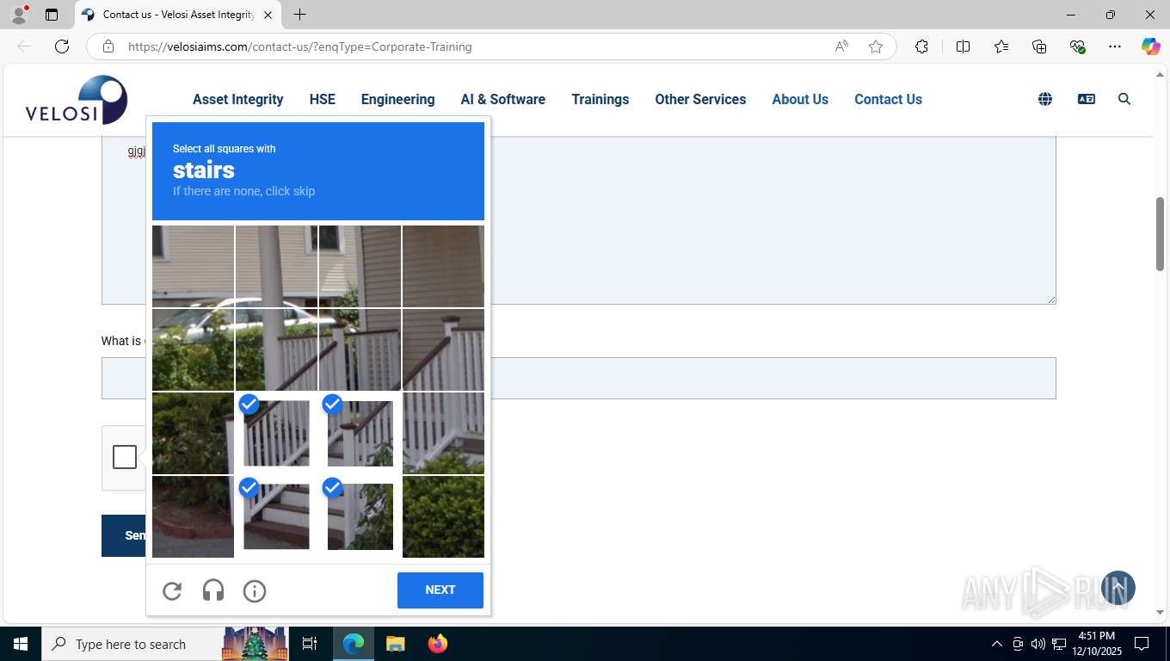Launch Firefox from taskbar
This screenshot has height=661, width=1170.
[x=437, y=644]
